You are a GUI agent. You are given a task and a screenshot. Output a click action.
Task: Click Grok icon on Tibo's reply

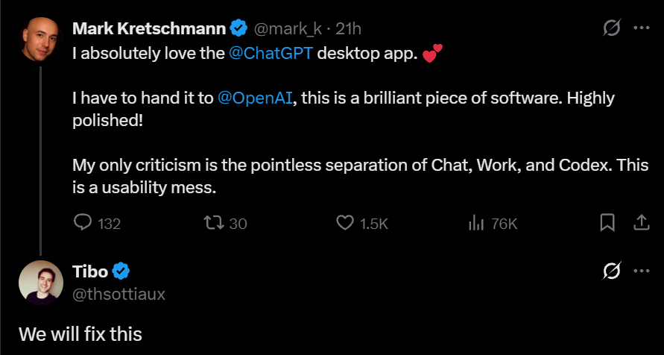tap(612, 271)
